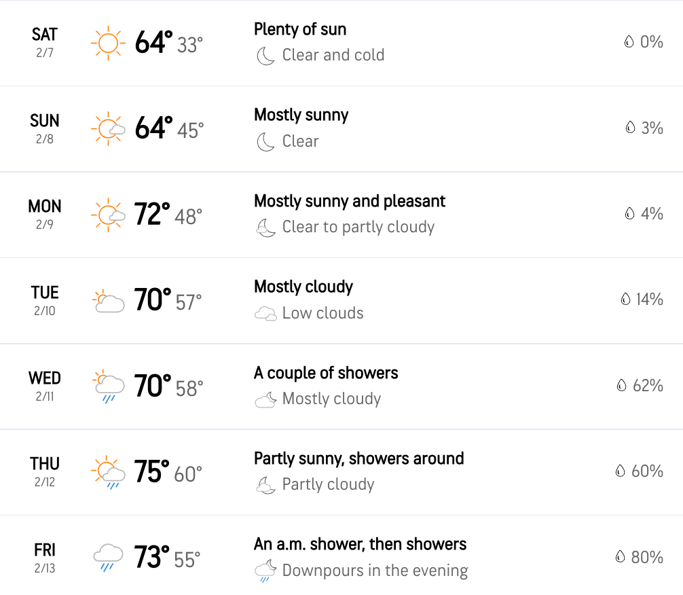Click the 'Partly sunny, showers around' description
This screenshot has width=683, height=595.
click(359, 458)
